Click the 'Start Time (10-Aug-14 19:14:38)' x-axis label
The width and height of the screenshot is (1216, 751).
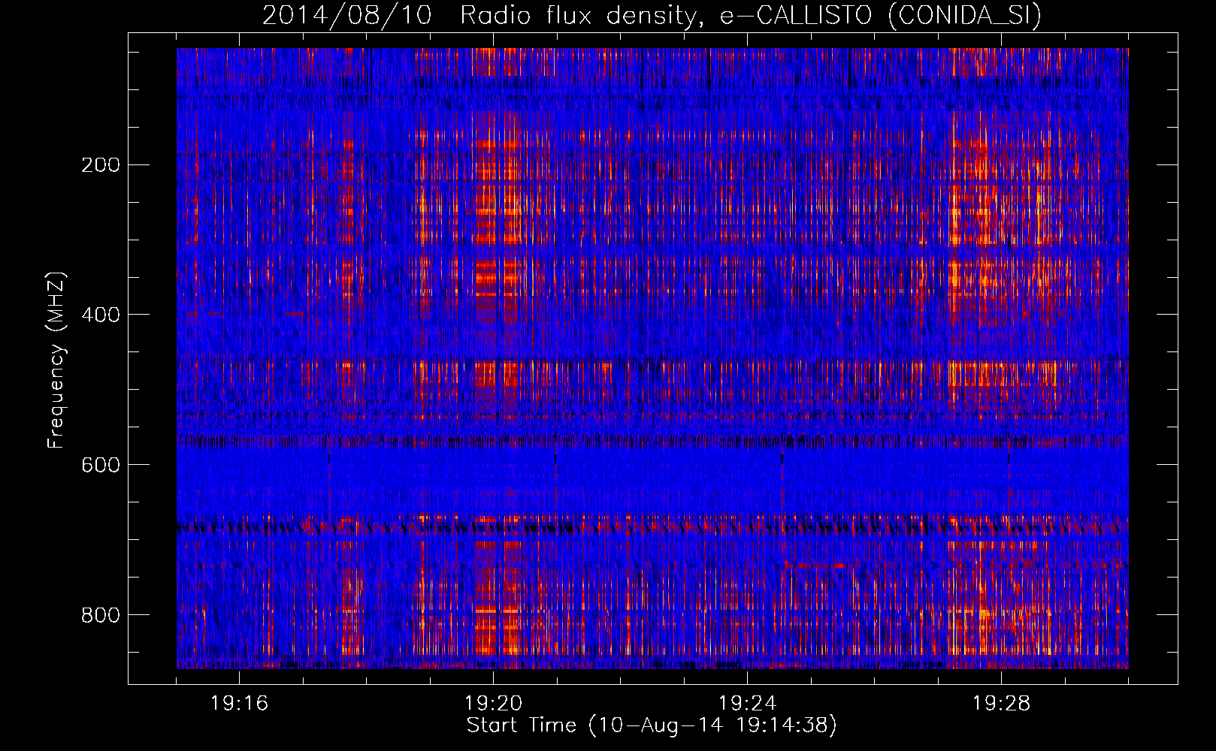[x=652, y=725]
